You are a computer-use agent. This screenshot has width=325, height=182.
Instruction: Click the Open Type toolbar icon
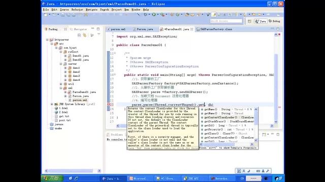coord(187,15)
